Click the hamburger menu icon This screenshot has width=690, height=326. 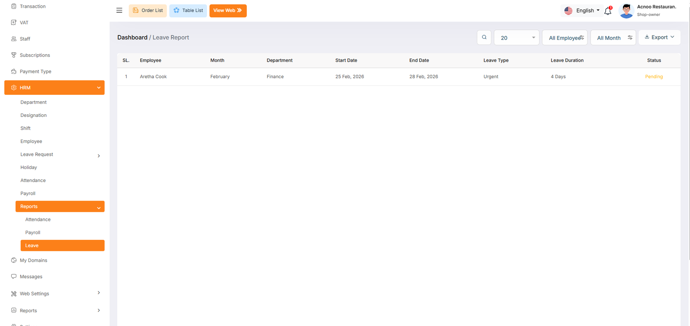[119, 10]
